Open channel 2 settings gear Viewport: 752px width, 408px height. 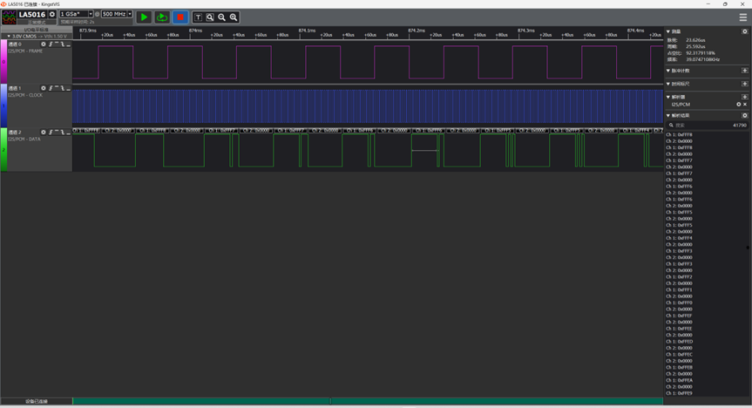44,133
